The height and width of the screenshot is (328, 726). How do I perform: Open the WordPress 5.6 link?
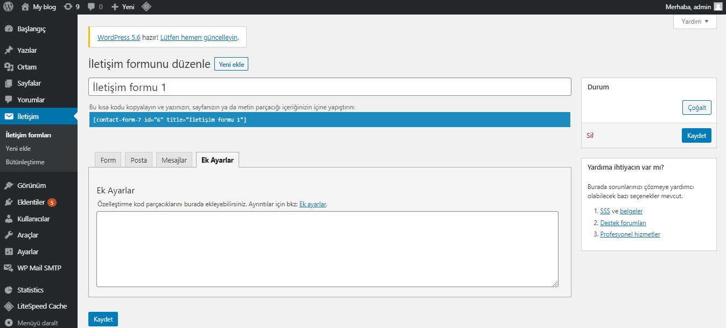(x=119, y=38)
